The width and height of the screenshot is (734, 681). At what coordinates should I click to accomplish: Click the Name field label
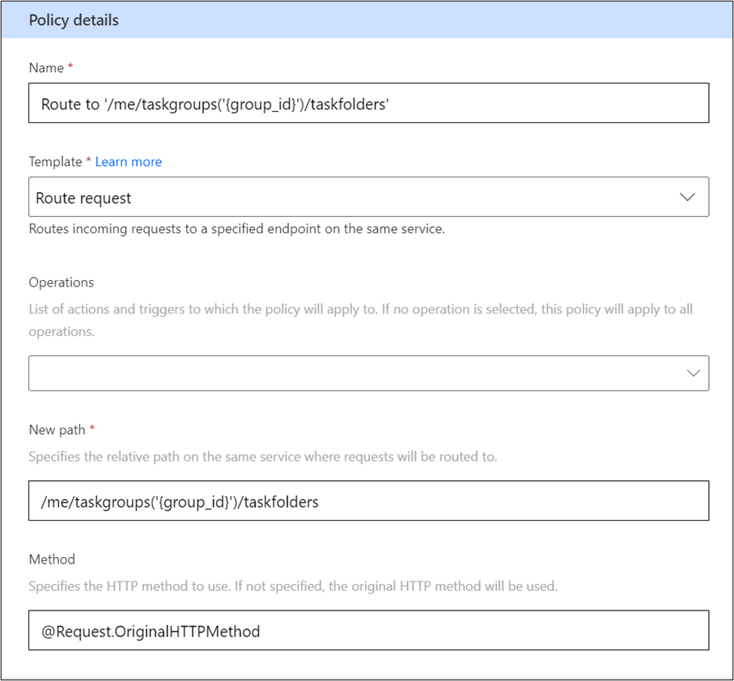tap(46, 68)
